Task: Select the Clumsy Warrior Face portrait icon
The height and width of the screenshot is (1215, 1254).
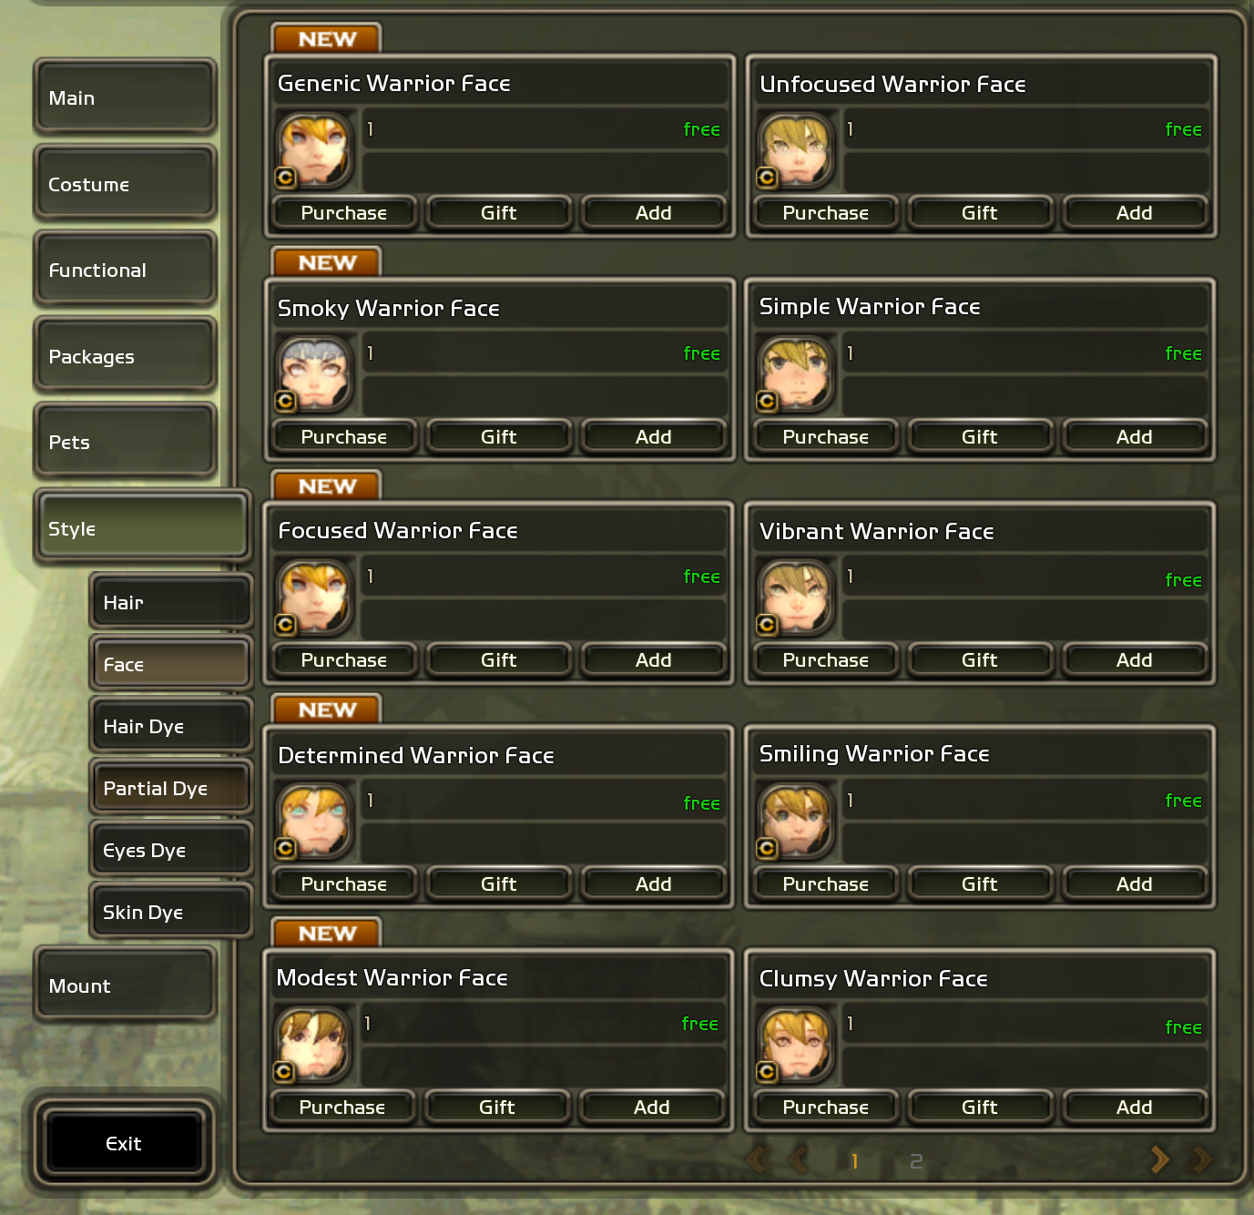Action: point(796,1044)
